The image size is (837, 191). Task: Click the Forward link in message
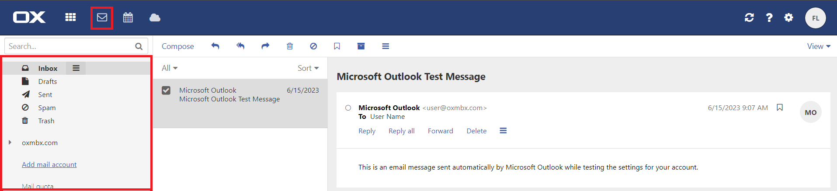(440, 131)
